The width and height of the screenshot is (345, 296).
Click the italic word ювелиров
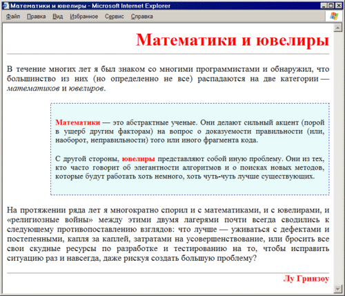(86, 89)
